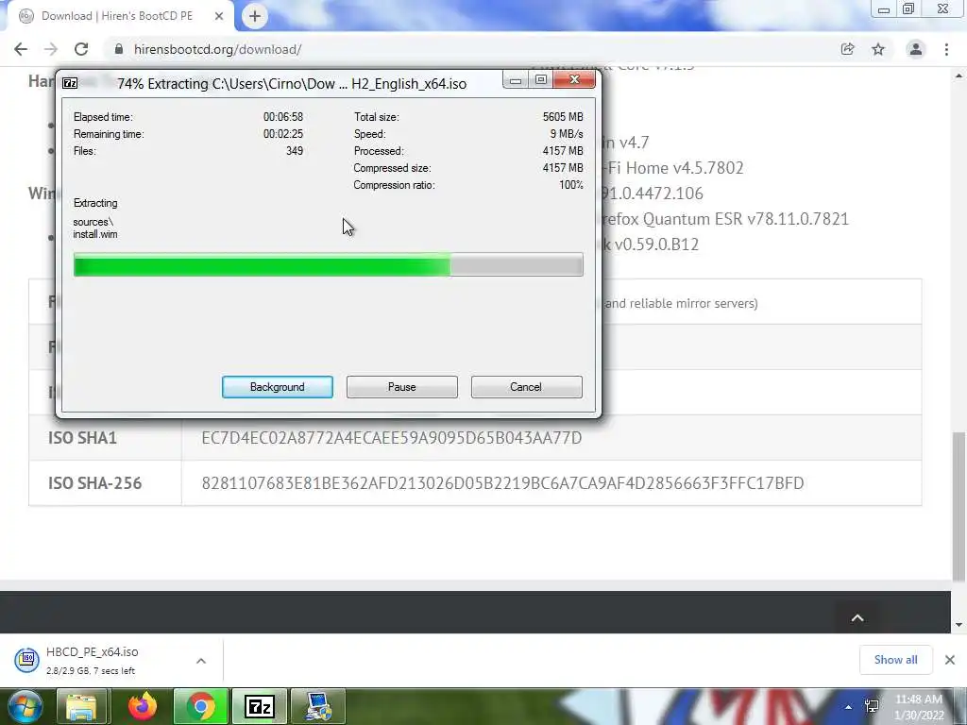This screenshot has width=967, height=725.
Task: Click the network tray icon
Action: point(872,706)
